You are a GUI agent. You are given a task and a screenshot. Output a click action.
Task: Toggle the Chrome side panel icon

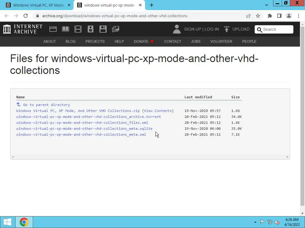pos(279,16)
